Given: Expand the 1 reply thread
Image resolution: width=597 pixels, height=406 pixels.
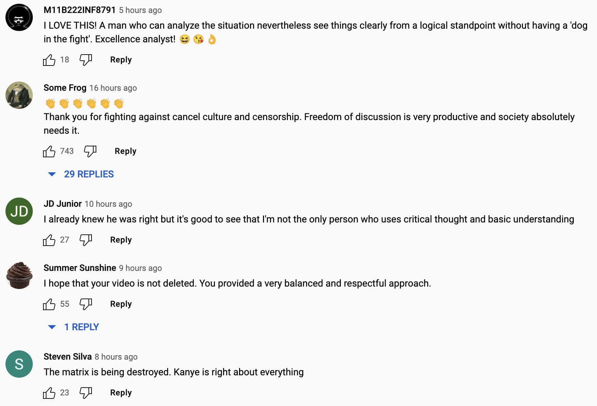Looking at the screenshot, I should (x=81, y=327).
